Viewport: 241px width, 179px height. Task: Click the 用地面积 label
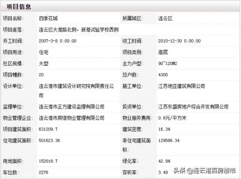tap(13, 161)
